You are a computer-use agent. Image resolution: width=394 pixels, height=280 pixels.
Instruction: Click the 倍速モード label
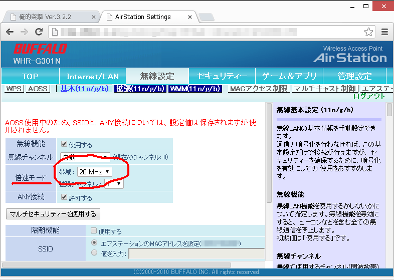click(x=31, y=178)
